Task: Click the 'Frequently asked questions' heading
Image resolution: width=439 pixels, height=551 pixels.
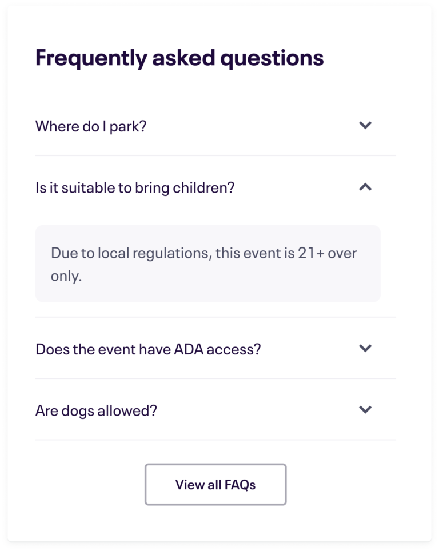Action: pyautogui.click(x=179, y=57)
